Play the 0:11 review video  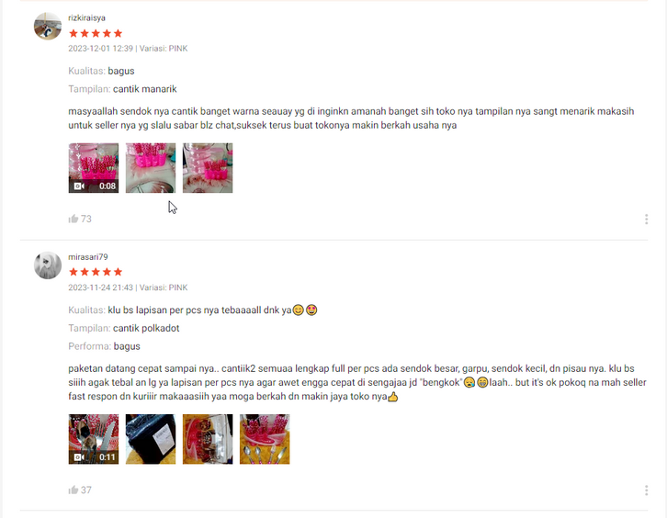coord(94,439)
